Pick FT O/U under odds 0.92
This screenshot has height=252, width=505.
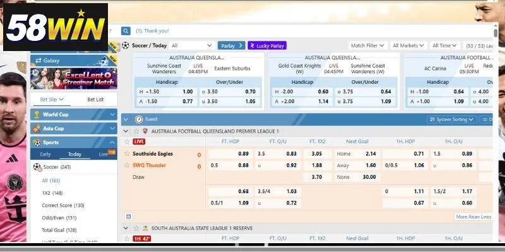click(277, 165)
